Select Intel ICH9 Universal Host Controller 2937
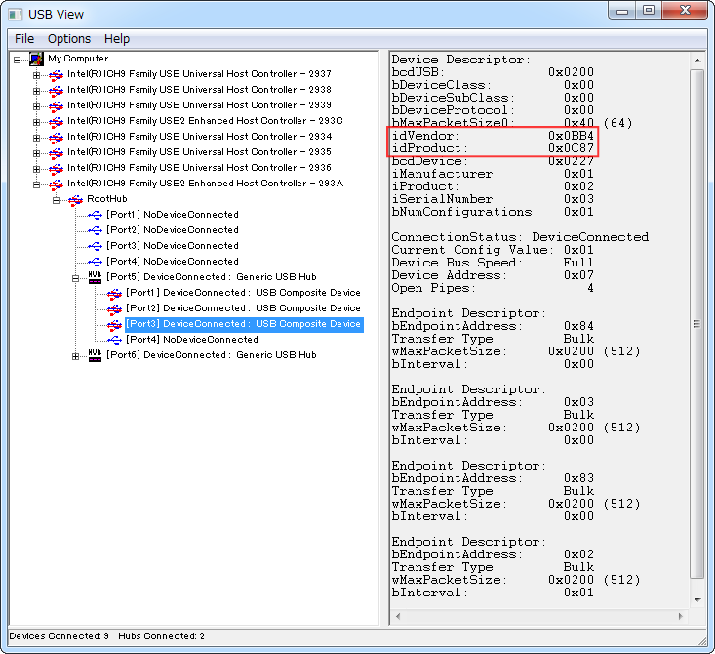Image resolution: width=715 pixels, height=654 pixels. pyautogui.click(x=199, y=74)
